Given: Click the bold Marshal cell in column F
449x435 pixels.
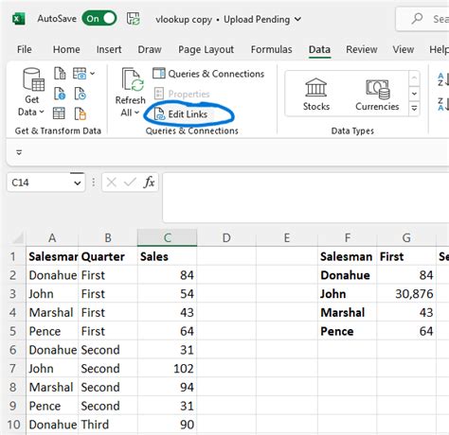Looking at the screenshot, I should click(348, 312).
